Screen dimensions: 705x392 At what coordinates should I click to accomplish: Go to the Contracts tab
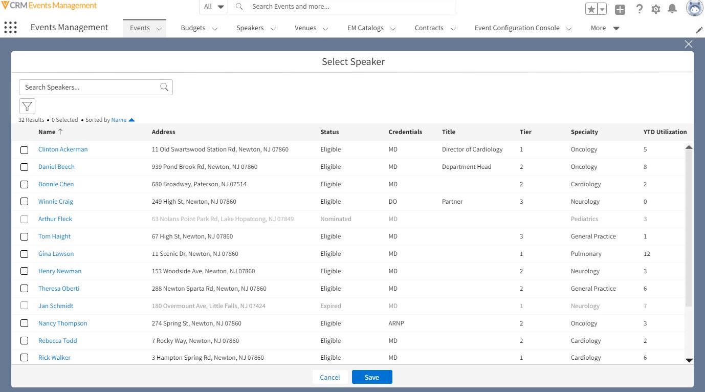429,28
